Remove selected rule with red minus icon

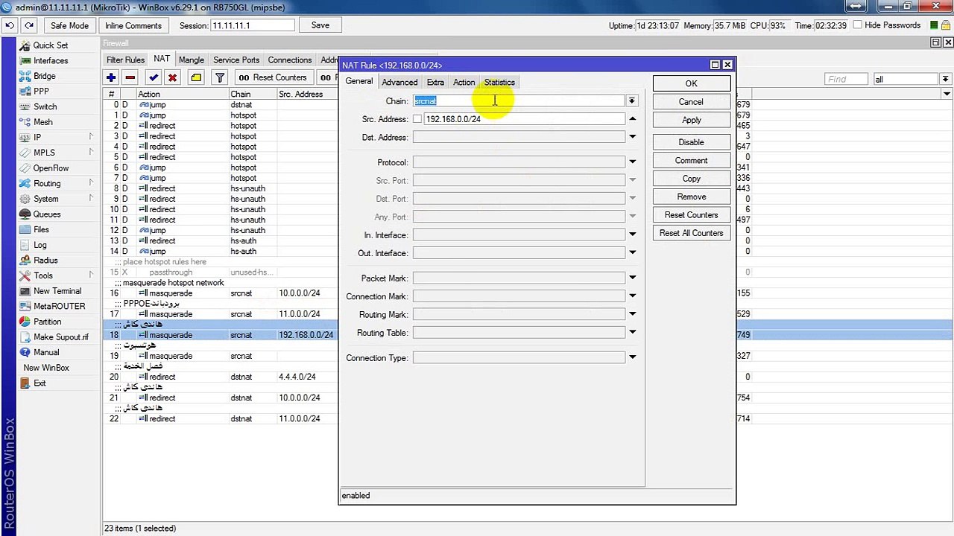(130, 77)
